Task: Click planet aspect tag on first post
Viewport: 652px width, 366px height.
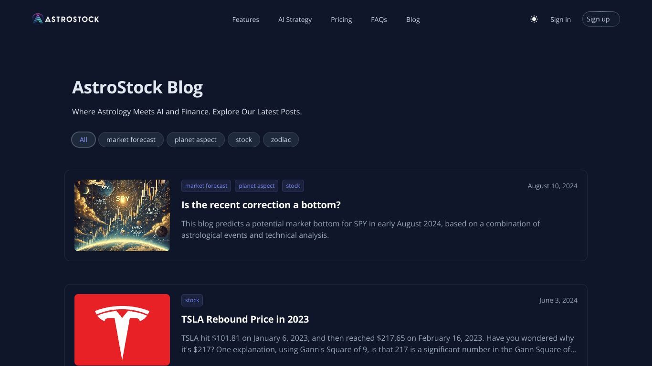Action: (x=256, y=186)
